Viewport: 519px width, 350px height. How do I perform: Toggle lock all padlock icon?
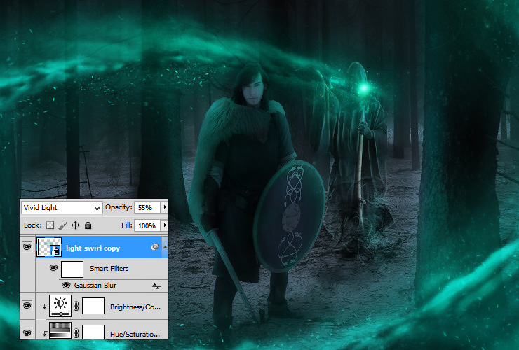click(88, 225)
